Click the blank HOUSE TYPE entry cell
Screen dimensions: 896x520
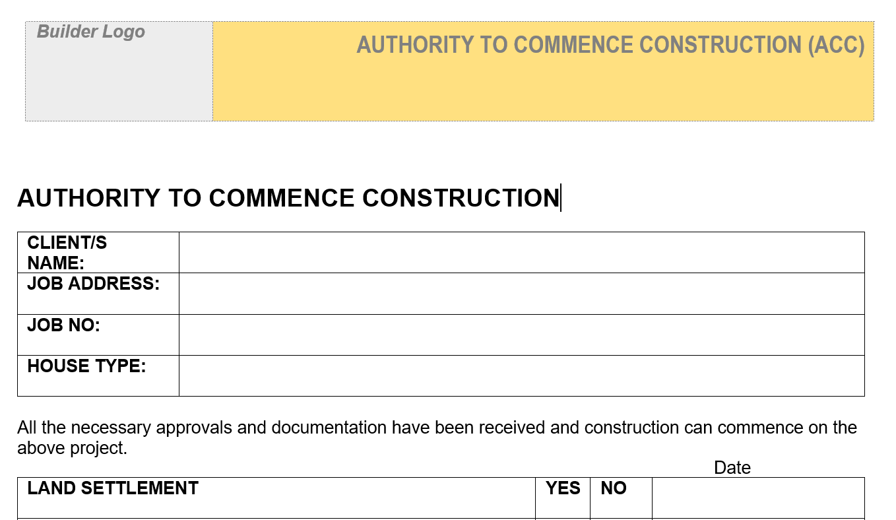[x=521, y=375]
